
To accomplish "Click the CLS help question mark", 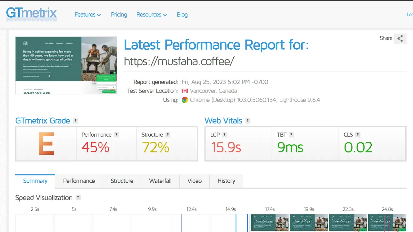I will coord(358,135).
